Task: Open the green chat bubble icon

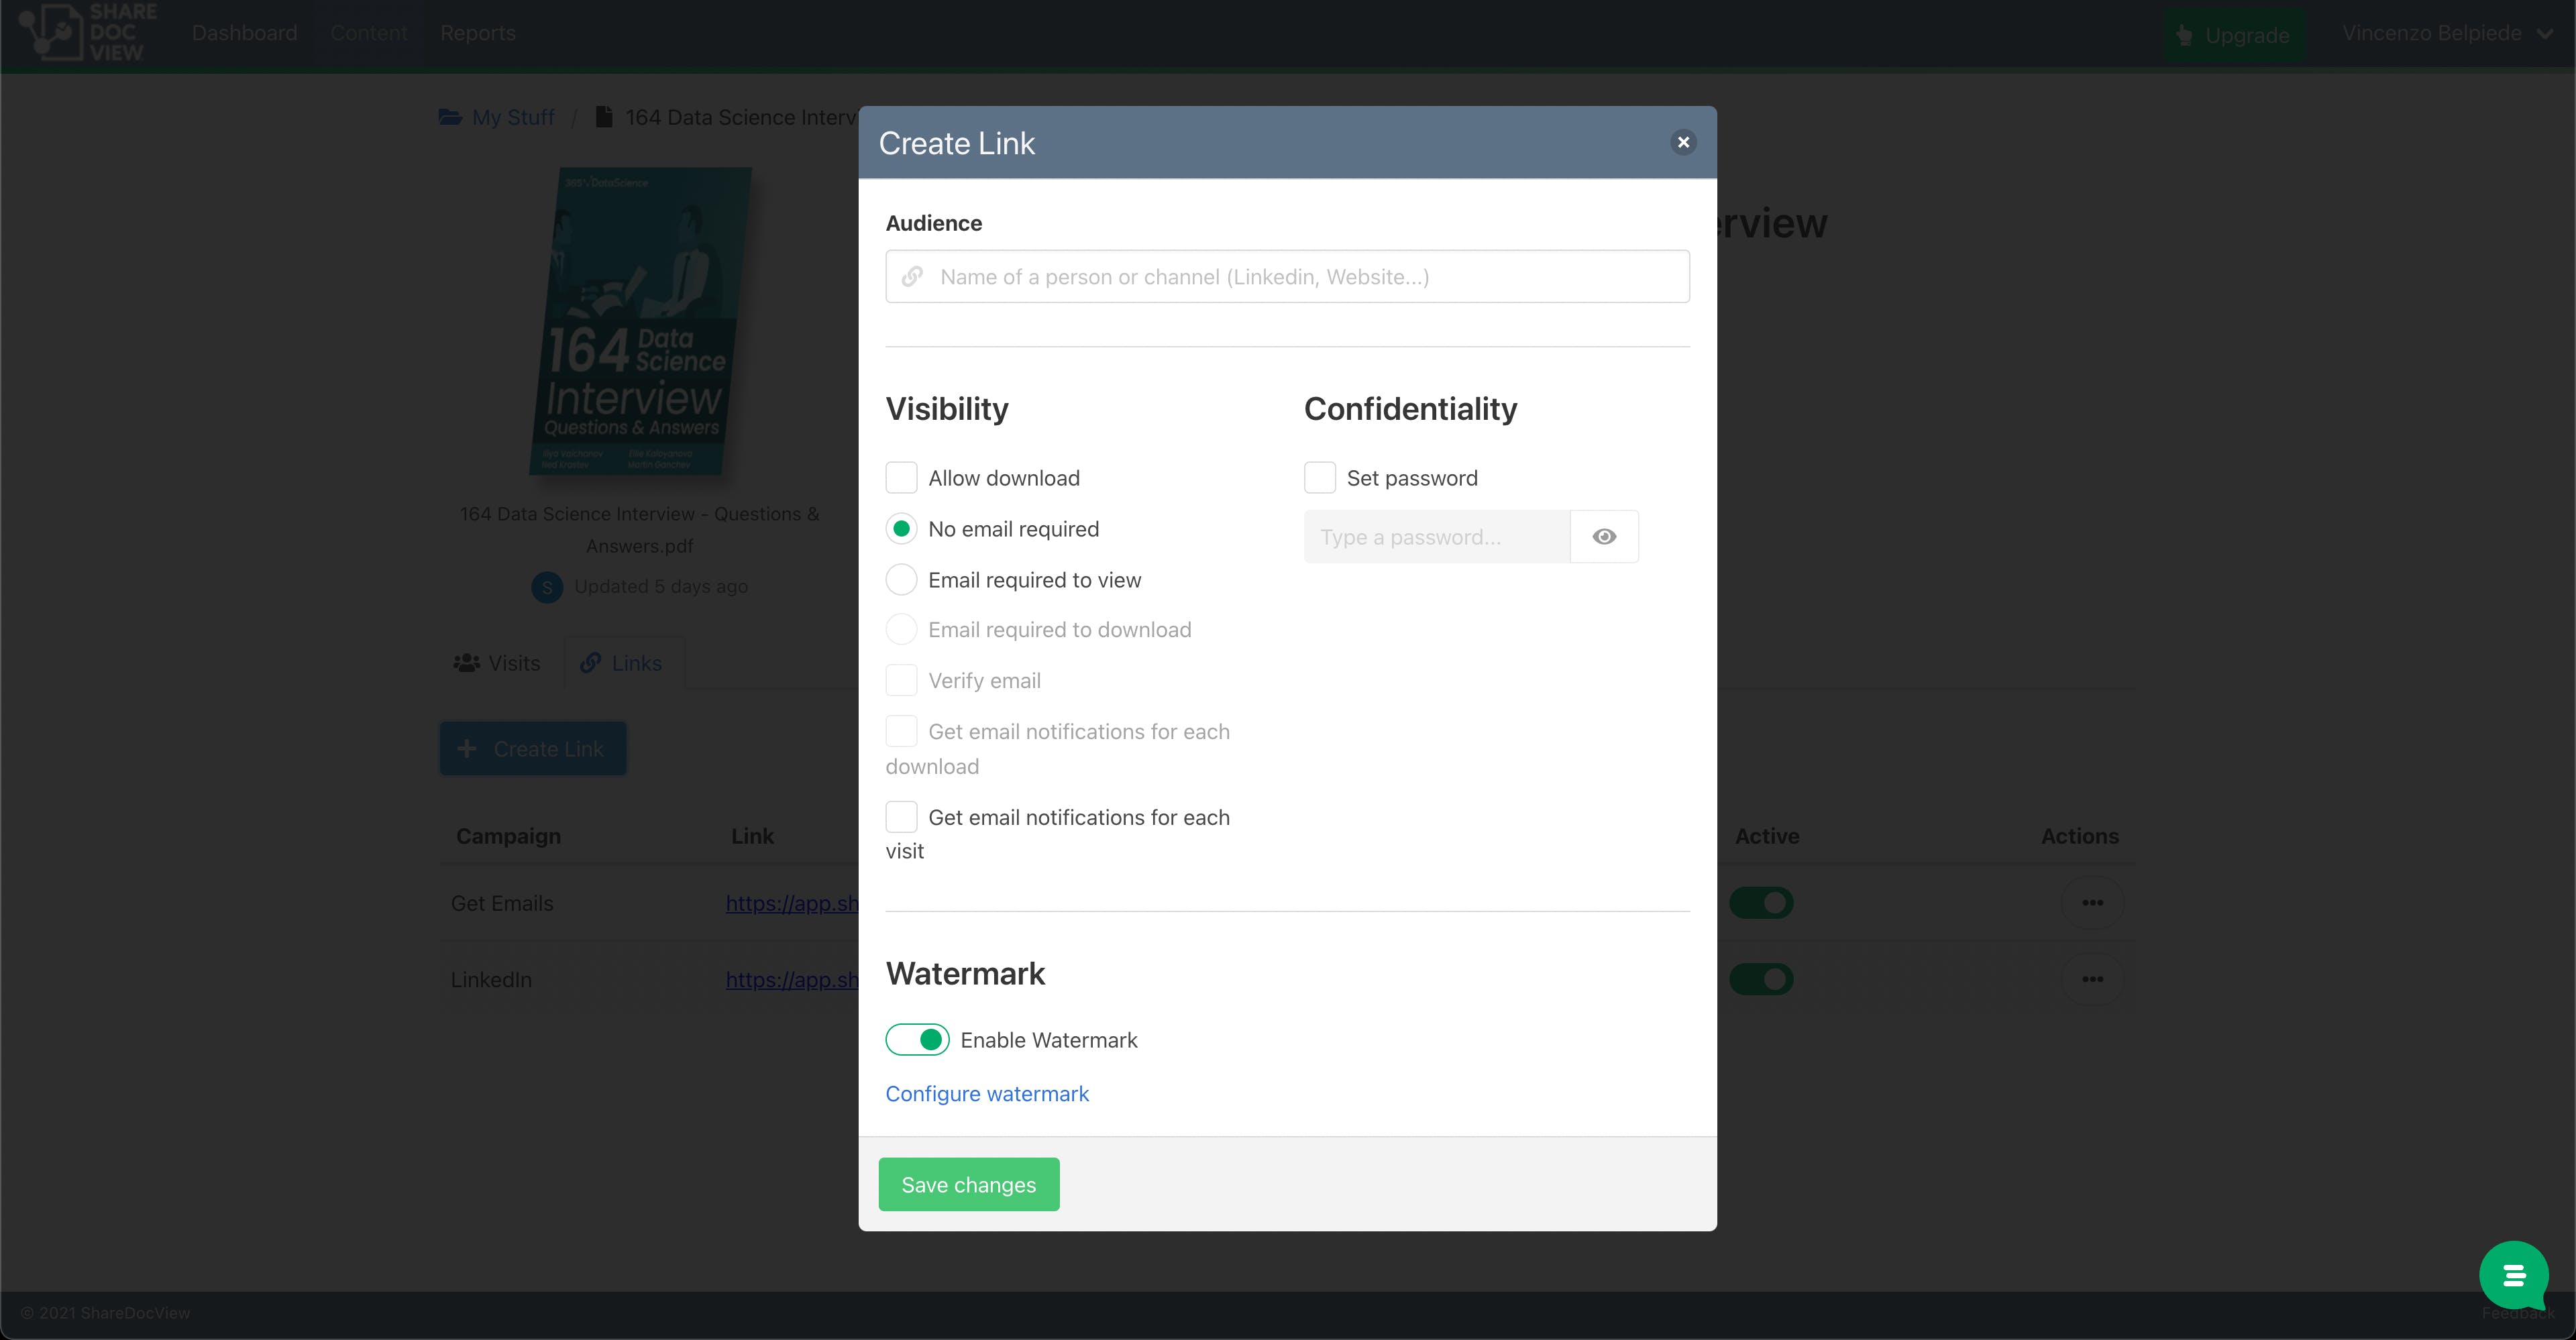Action: pos(2513,1275)
